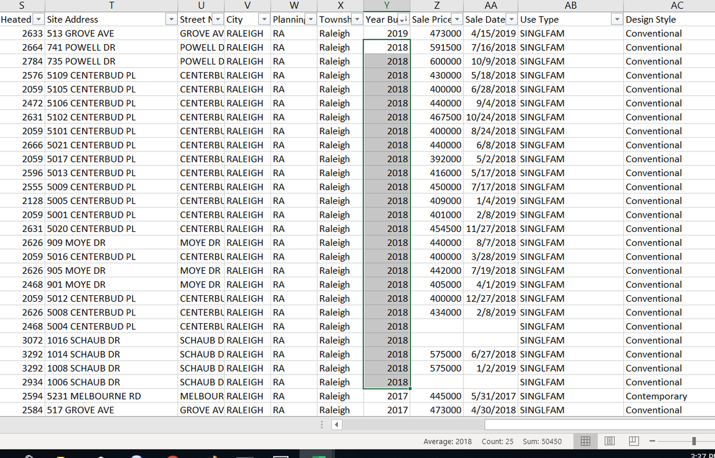Click sale price 392000 cell
The height and width of the screenshot is (458, 715).
pos(437,159)
